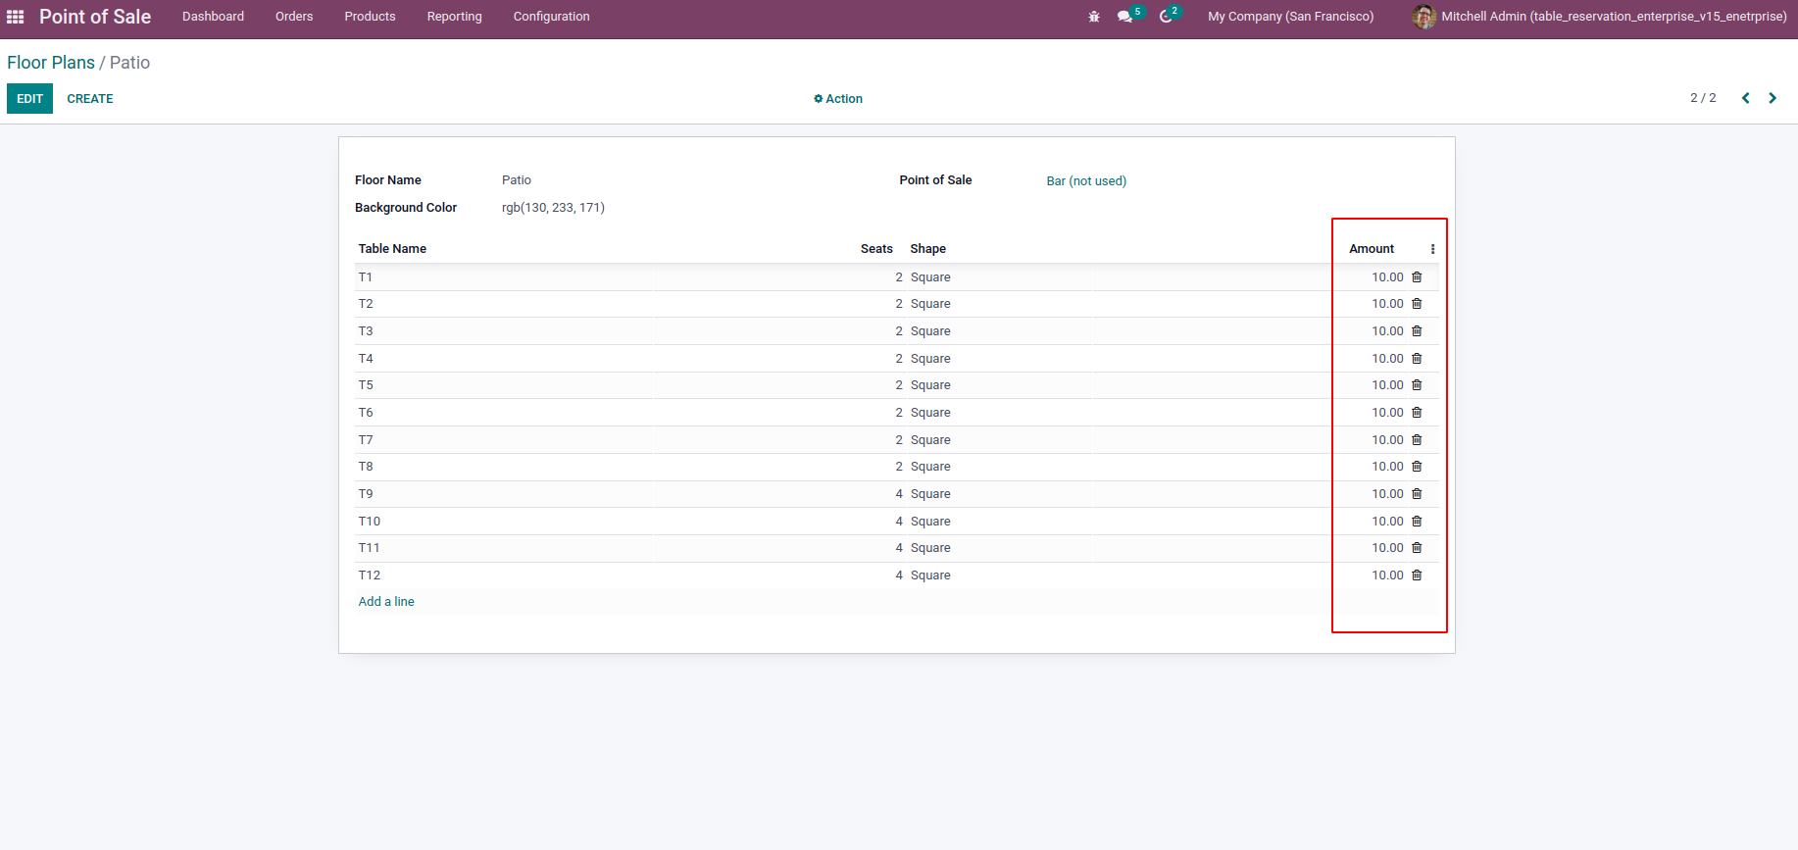Click Square shape in T8 row
1798x850 pixels.
tap(930, 467)
